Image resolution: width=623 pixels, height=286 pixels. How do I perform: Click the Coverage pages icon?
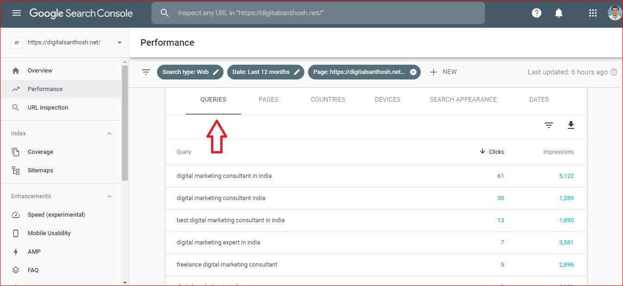[x=16, y=152]
